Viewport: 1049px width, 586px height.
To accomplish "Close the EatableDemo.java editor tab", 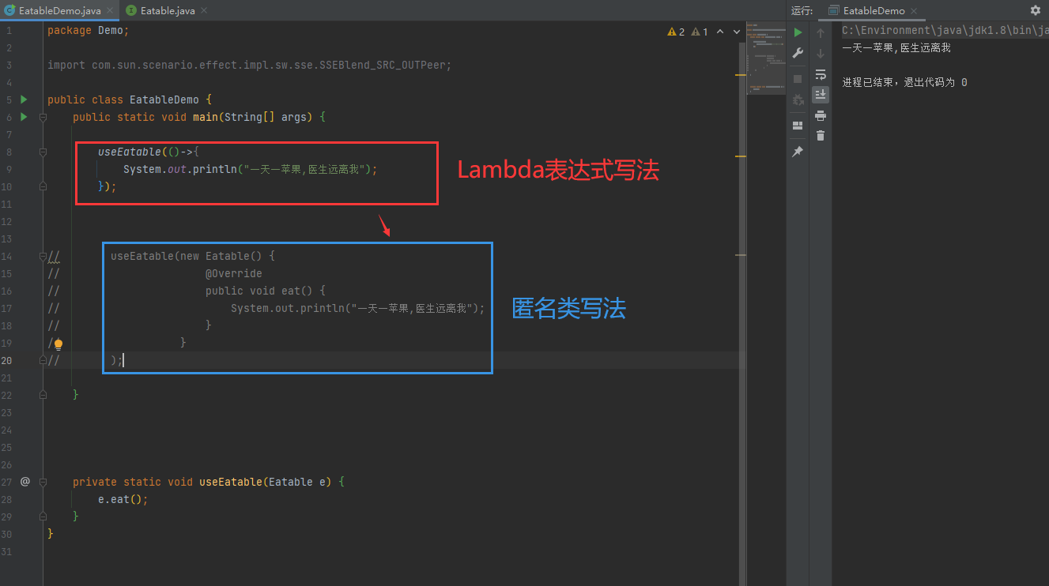I will [x=109, y=11].
